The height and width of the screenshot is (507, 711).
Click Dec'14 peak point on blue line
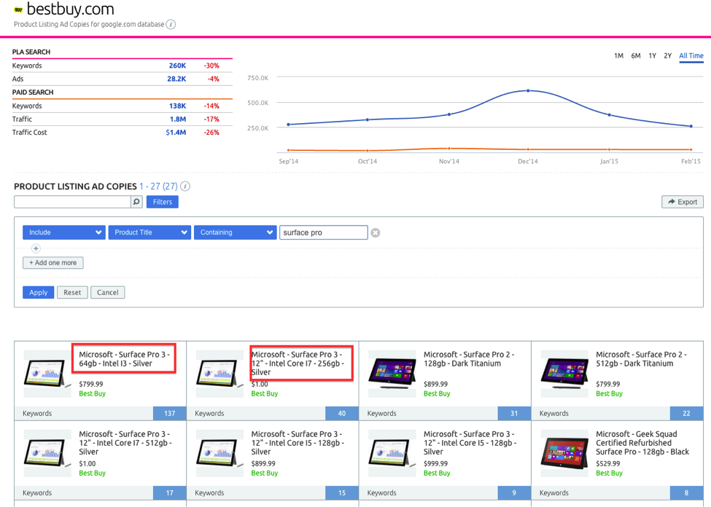[x=528, y=90]
